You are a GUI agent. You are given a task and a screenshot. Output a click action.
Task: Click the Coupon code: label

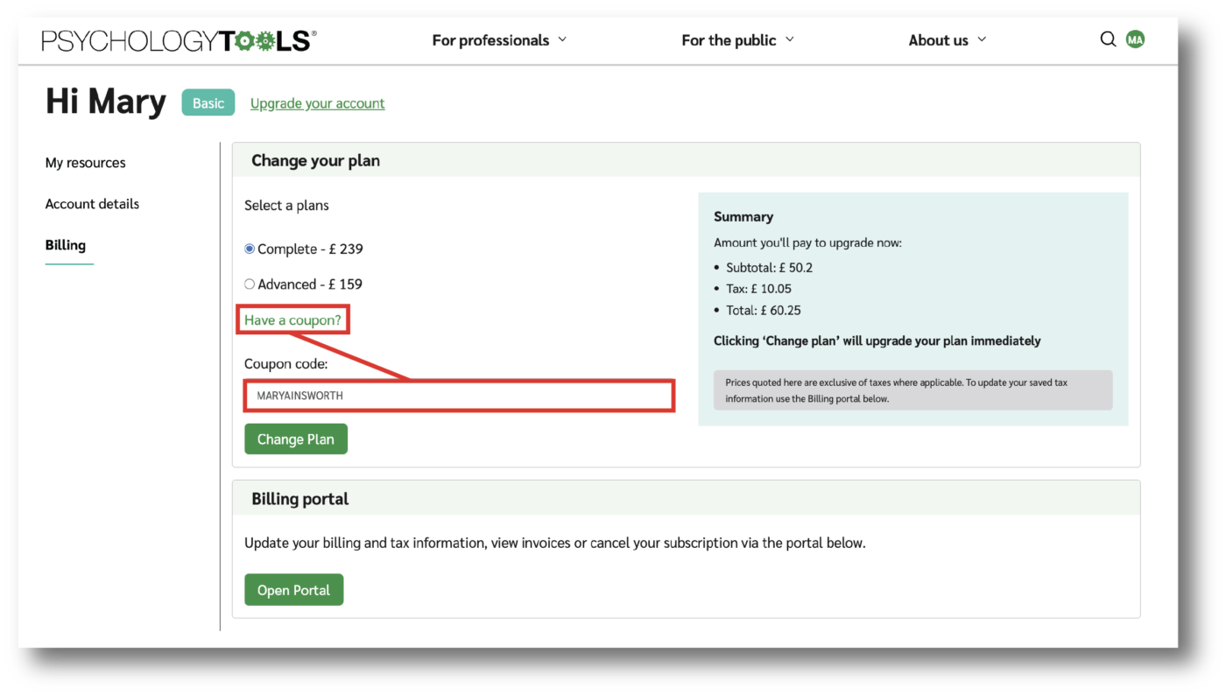coord(285,363)
